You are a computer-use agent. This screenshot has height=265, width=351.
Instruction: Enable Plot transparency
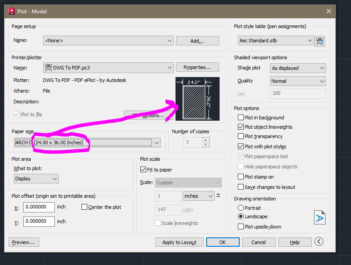pyautogui.click(x=241, y=136)
